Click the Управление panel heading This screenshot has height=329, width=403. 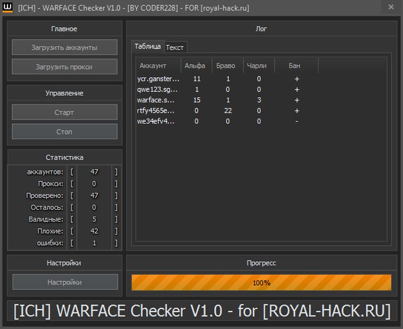65,93
